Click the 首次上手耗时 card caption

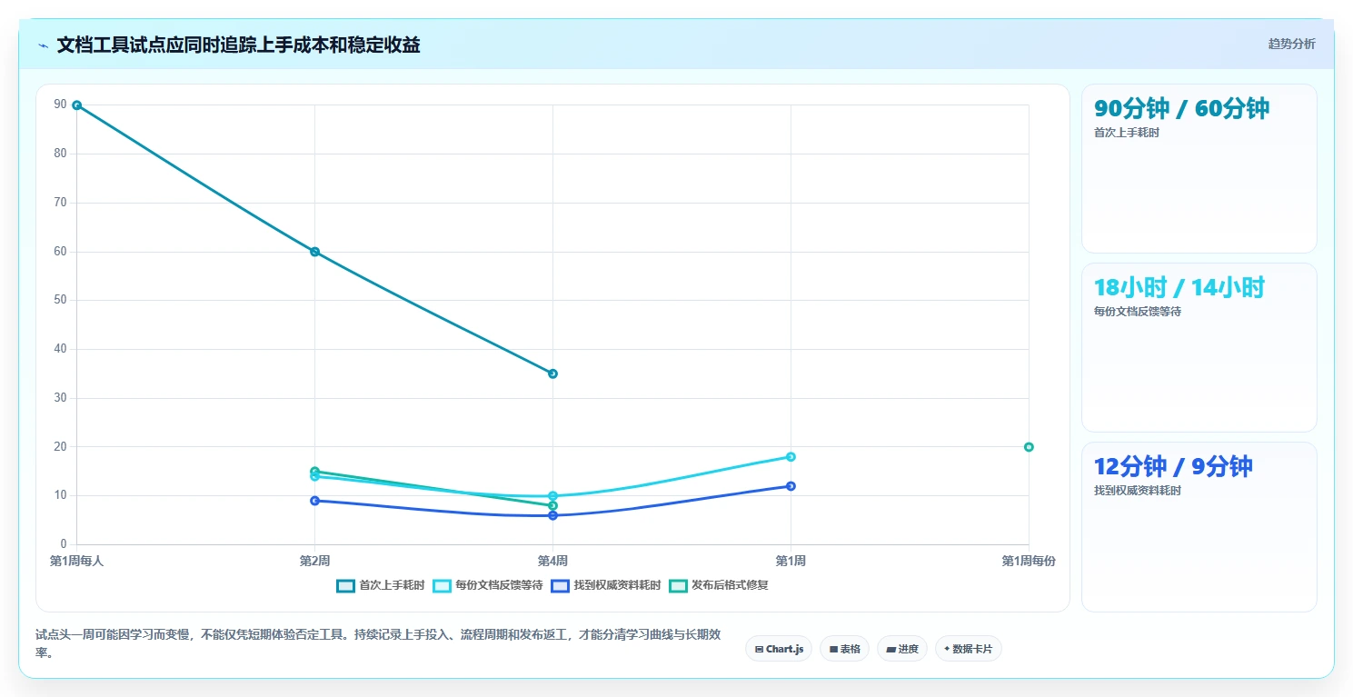pyautogui.click(x=1127, y=133)
